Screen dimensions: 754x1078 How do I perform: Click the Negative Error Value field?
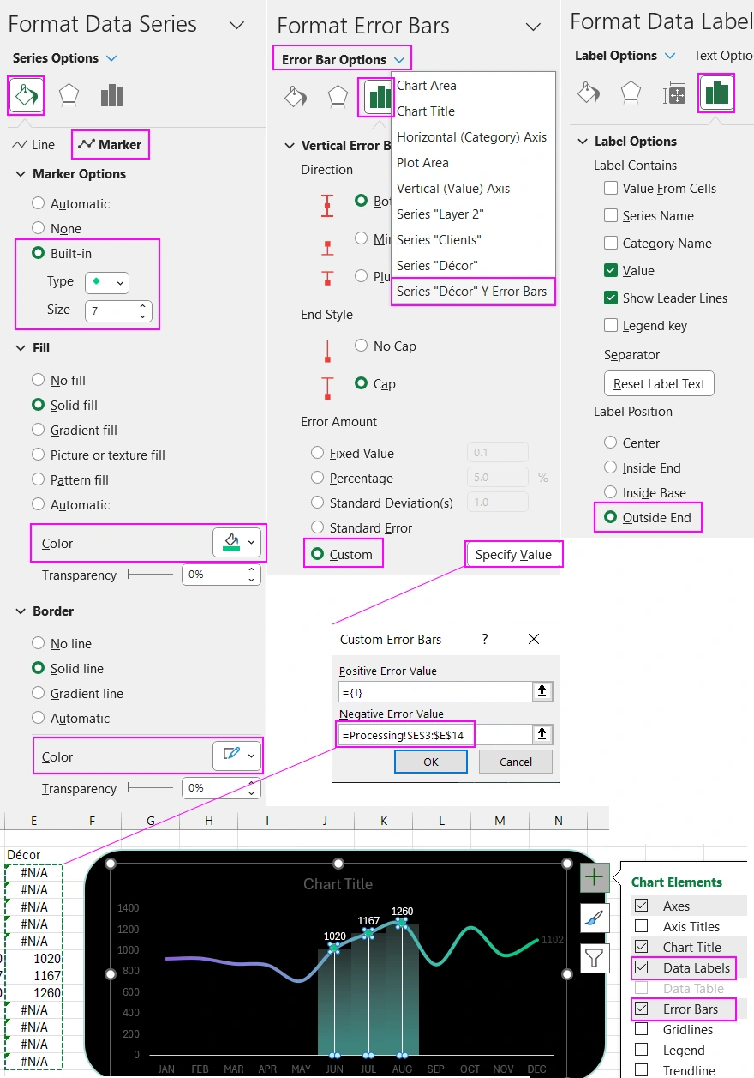click(435, 734)
